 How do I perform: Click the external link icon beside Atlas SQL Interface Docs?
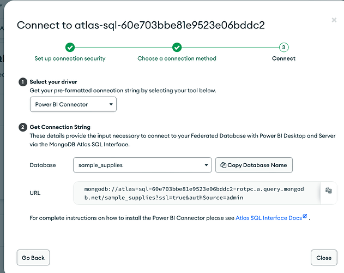pyautogui.click(x=305, y=217)
